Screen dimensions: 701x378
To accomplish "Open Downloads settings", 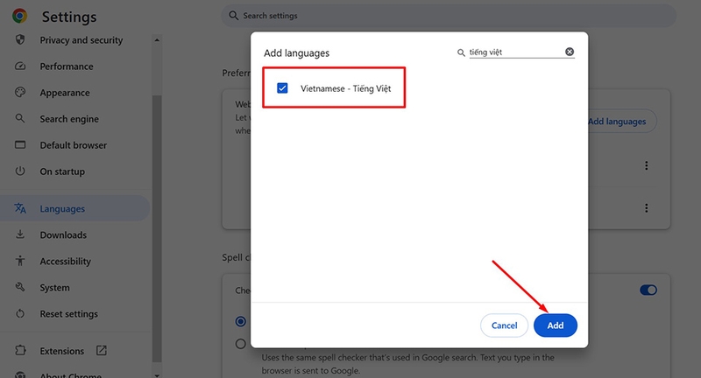I will [63, 234].
